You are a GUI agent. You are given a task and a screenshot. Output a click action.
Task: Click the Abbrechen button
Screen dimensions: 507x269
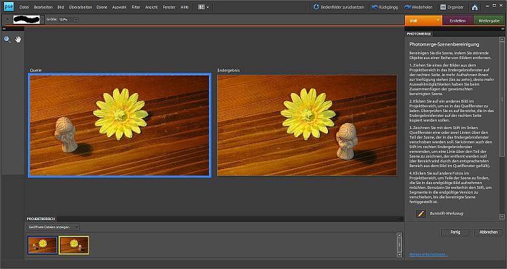(x=488, y=232)
